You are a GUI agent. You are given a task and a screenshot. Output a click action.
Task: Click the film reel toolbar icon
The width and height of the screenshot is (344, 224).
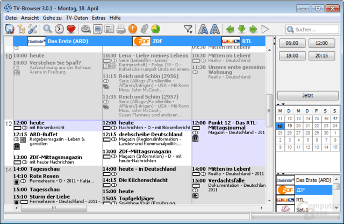click(x=86, y=29)
